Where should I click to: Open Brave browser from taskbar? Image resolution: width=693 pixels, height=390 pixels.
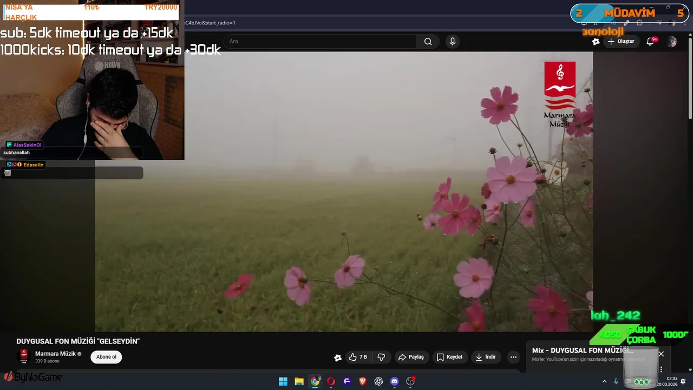(363, 381)
